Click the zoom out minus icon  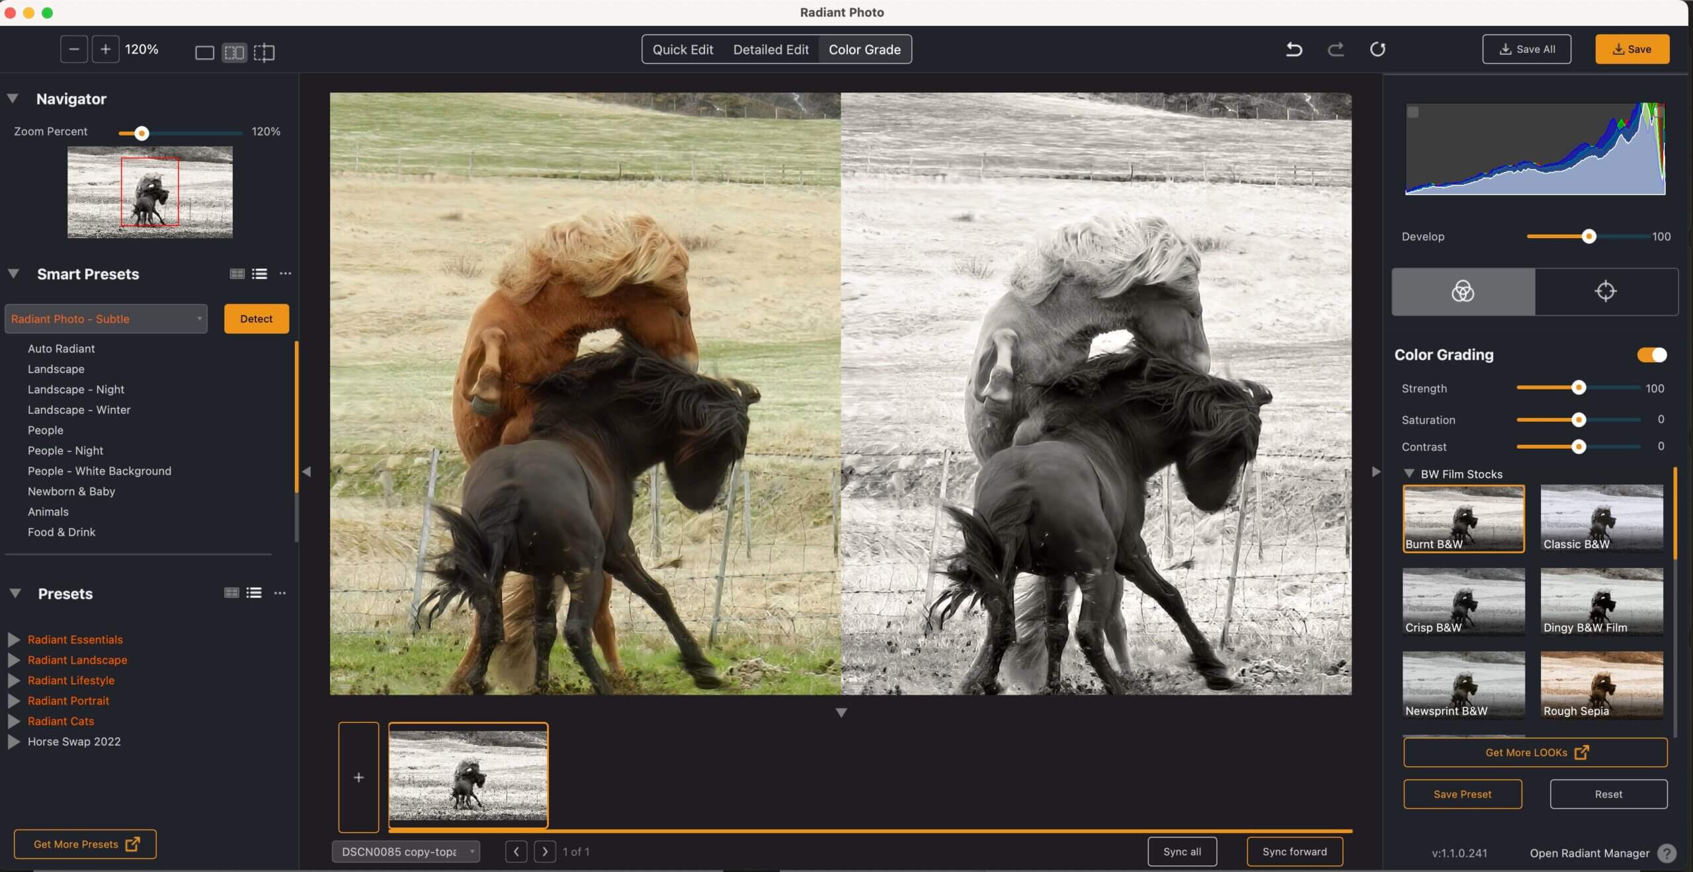coord(74,50)
